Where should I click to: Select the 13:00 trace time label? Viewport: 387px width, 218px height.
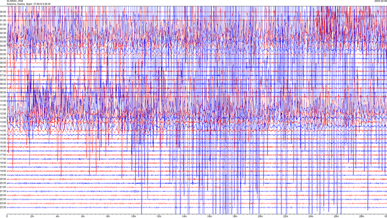(3, 122)
